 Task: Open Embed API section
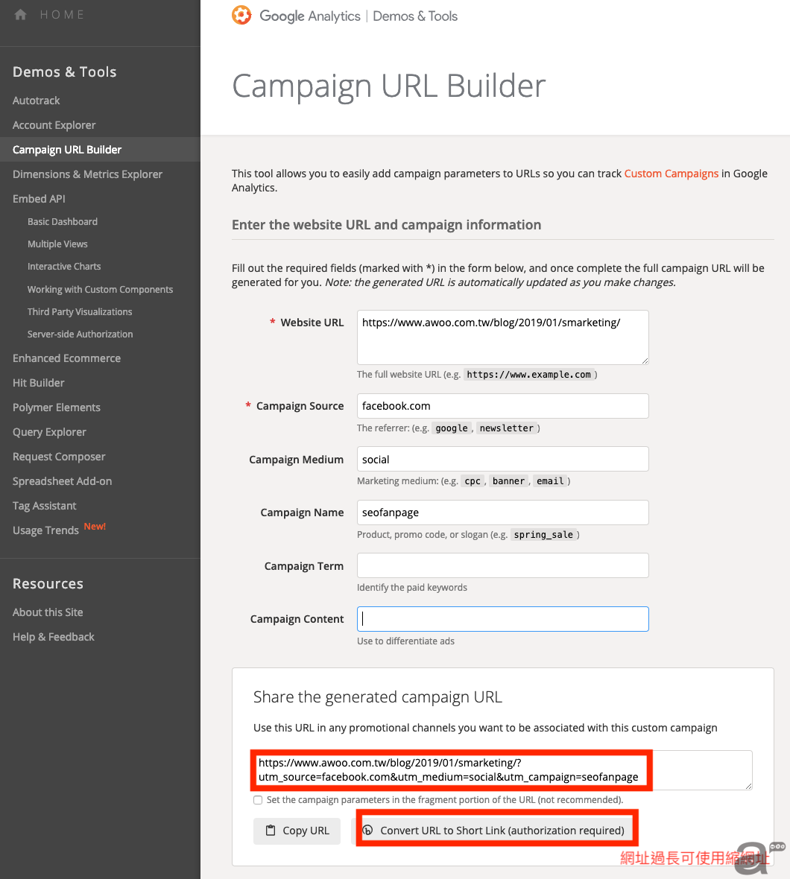point(39,198)
